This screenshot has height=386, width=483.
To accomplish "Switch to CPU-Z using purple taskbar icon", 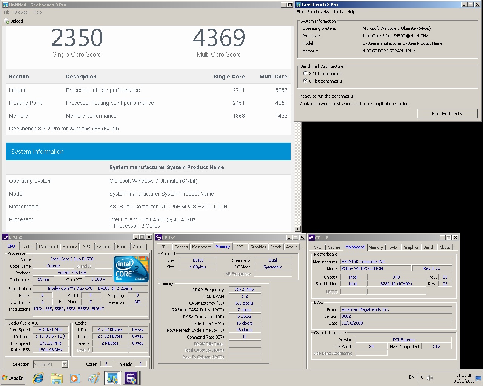I will (131, 378).
